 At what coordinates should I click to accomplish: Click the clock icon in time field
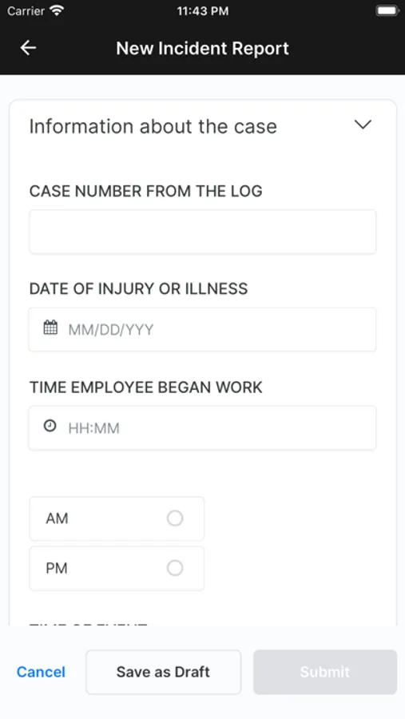pyautogui.click(x=50, y=426)
